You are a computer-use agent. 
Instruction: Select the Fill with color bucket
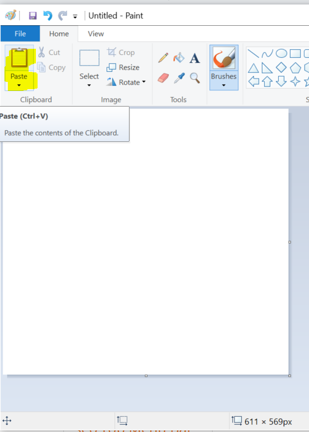[179, 58]
